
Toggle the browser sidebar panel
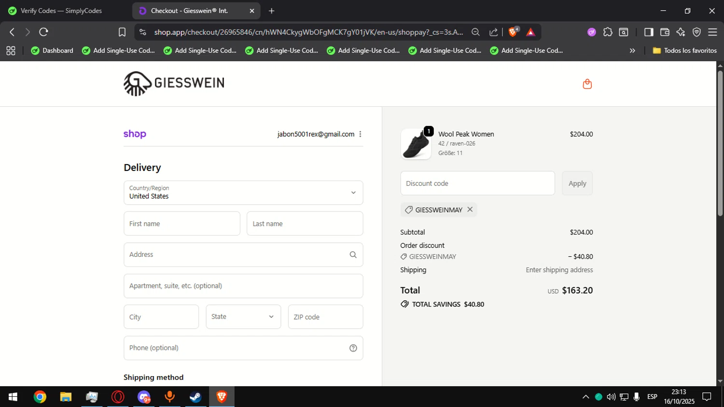[649, 32]
